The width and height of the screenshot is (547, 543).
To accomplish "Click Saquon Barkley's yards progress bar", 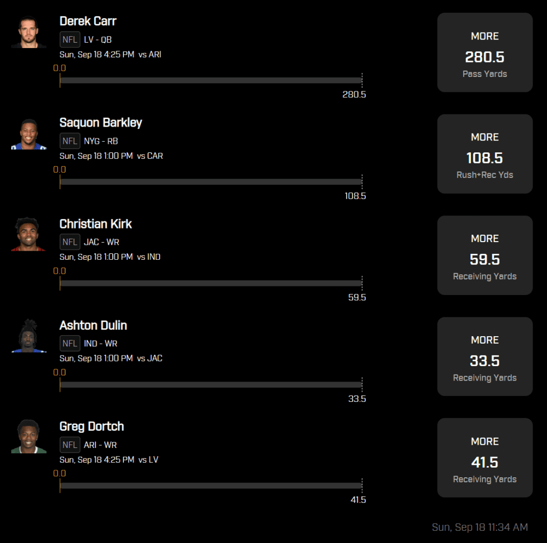I will pos(211,182).
